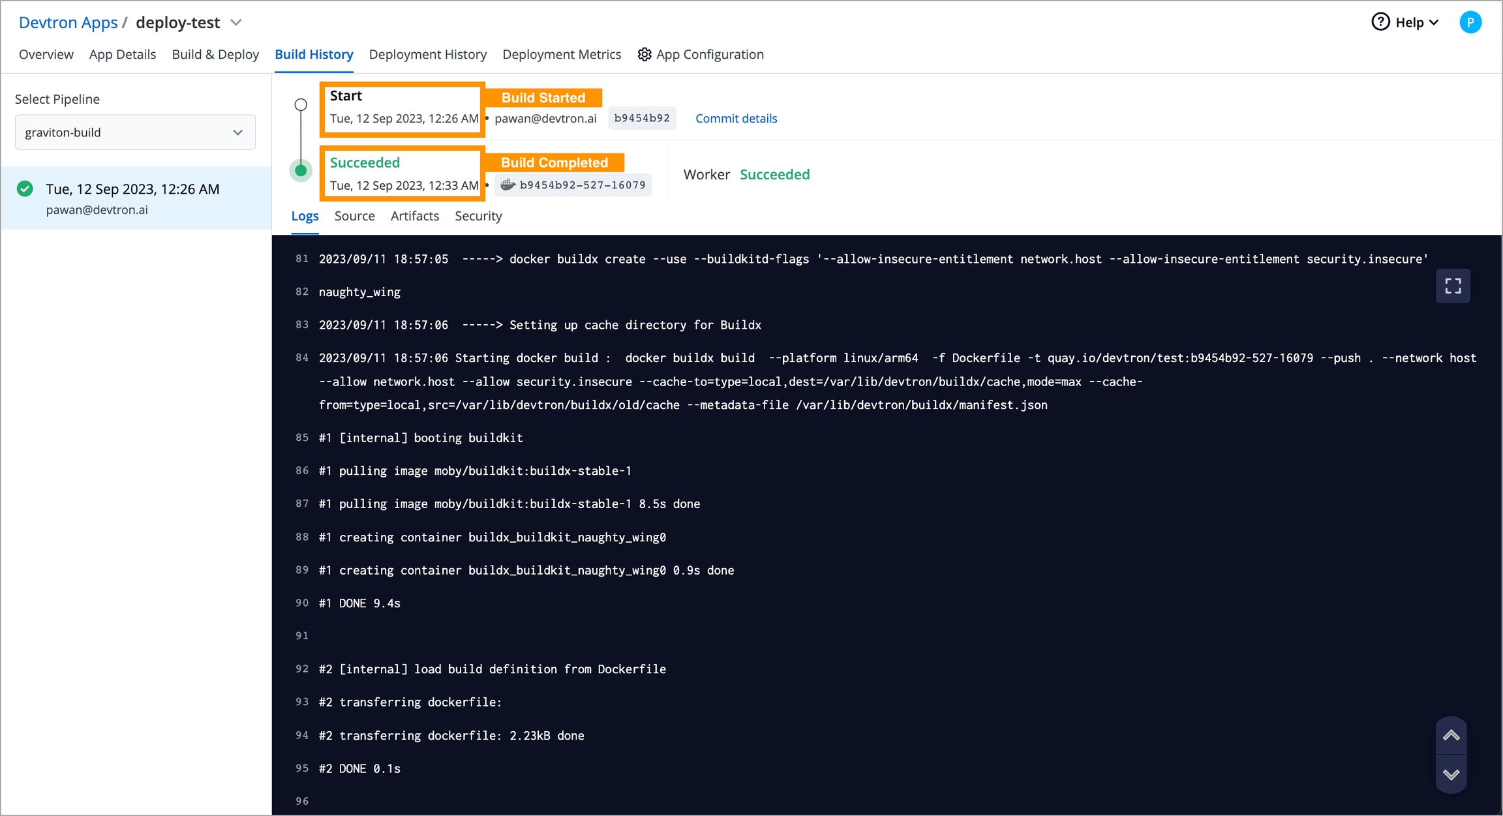Open the graviton-build pipeline dropdown
1503x816 pixels.
pos(135,132)
